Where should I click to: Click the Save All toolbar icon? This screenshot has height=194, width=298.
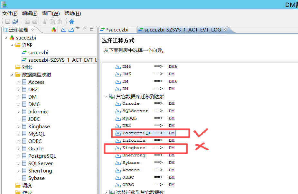click(15, 22)
